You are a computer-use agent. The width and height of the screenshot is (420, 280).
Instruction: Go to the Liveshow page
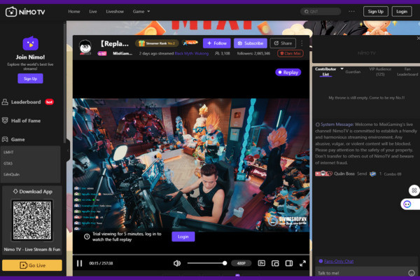tap(115, 11)
